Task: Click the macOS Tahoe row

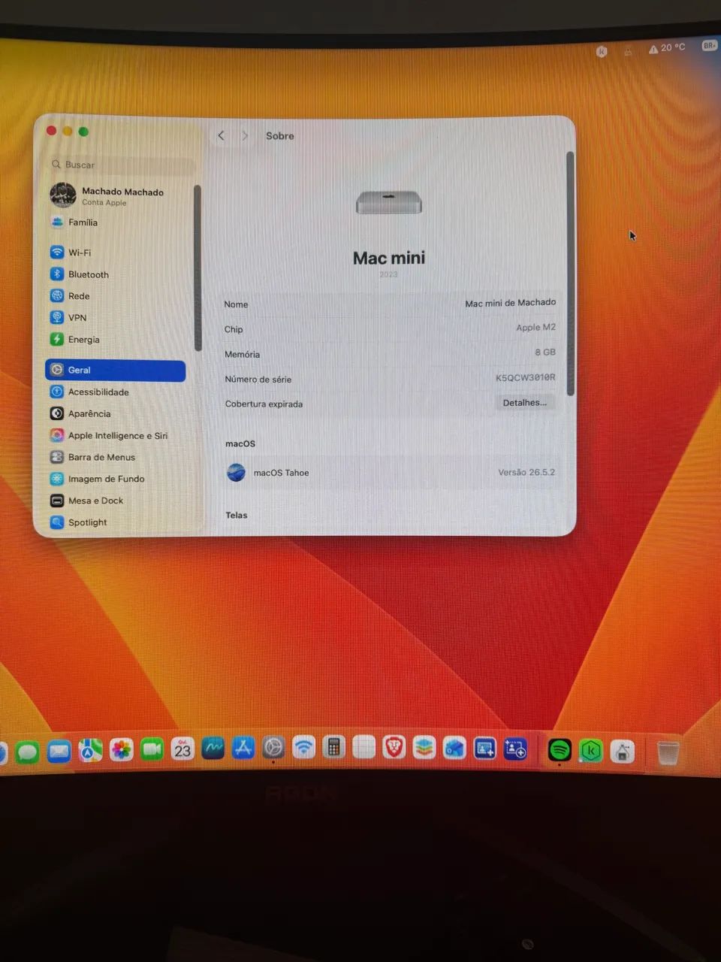Action: point(391,473)
